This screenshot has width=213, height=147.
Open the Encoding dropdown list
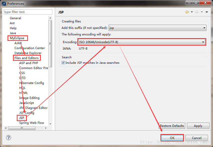142,42
